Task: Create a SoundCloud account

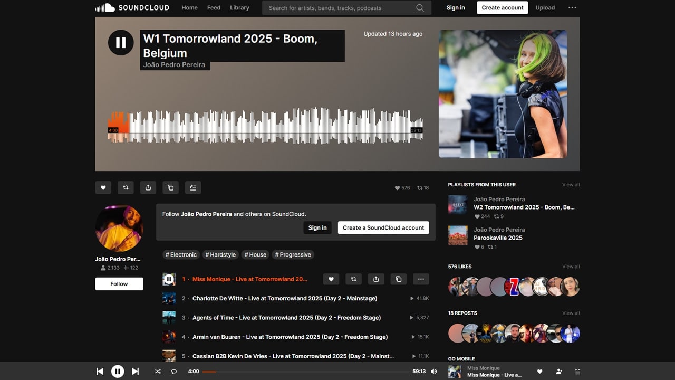Action: (x=383, y=227)
